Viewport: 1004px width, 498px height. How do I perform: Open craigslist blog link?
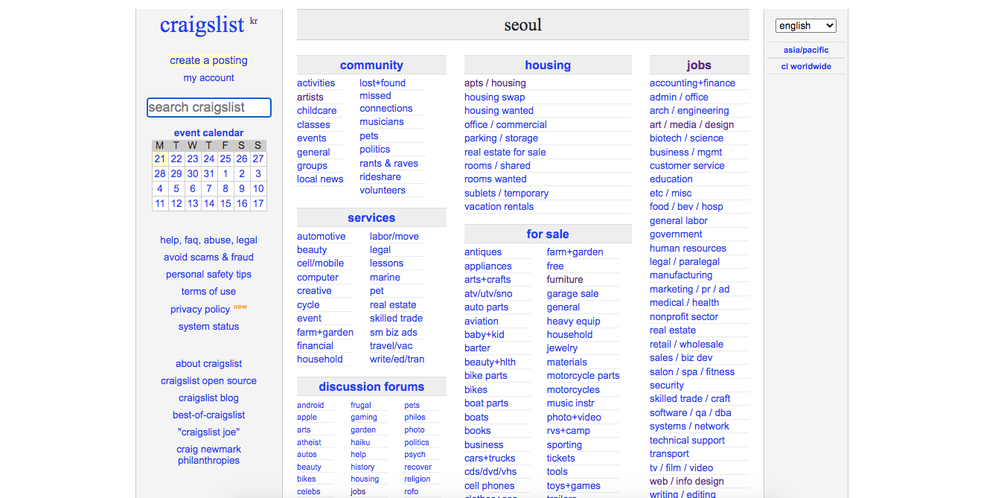click(x=208, y=398)
